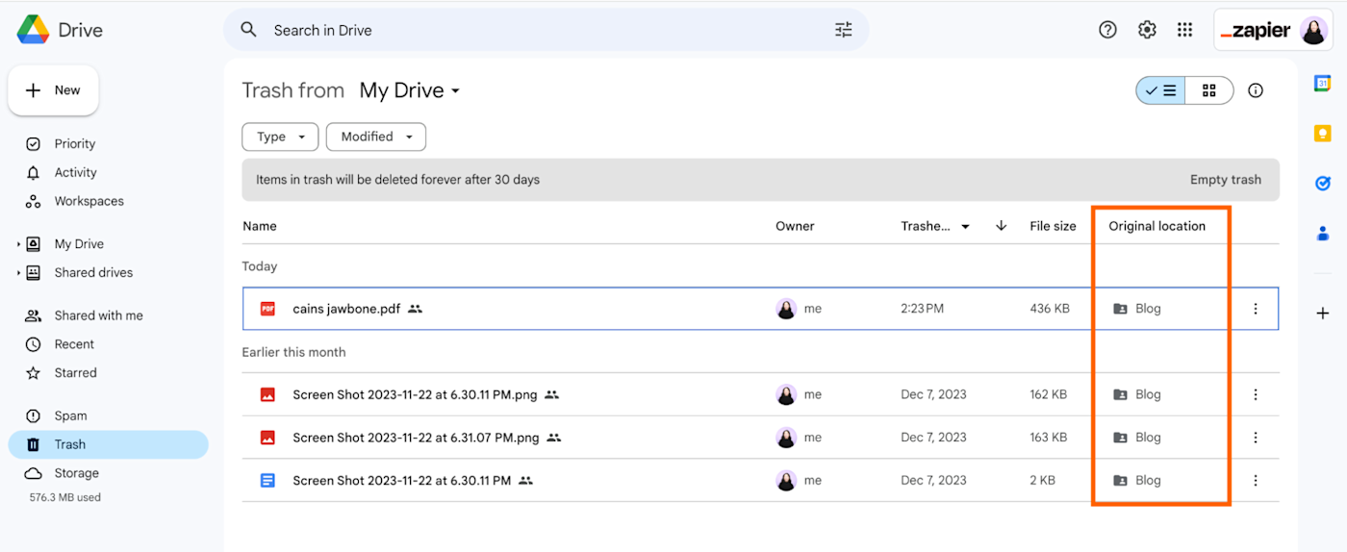1347x552 pixels.
Task: Open Google Keep side panel icon
Action: point(1323,134)
